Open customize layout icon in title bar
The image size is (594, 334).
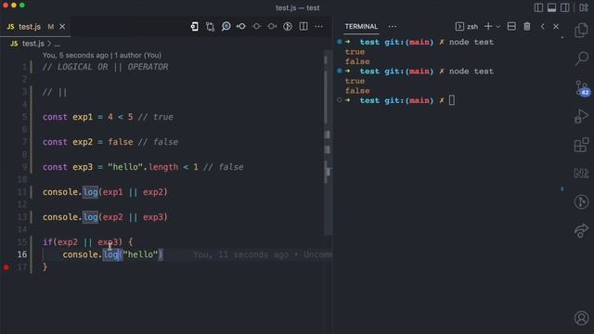pos(584,7)
